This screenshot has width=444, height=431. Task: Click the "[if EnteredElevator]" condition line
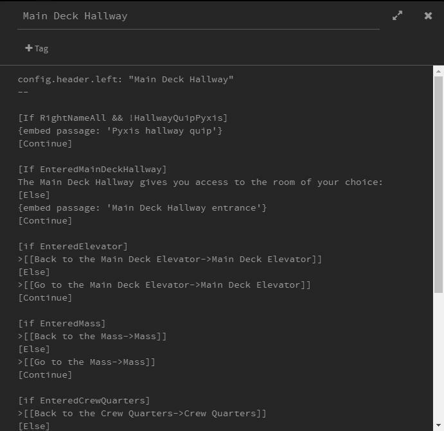click(x=73, y=246)
